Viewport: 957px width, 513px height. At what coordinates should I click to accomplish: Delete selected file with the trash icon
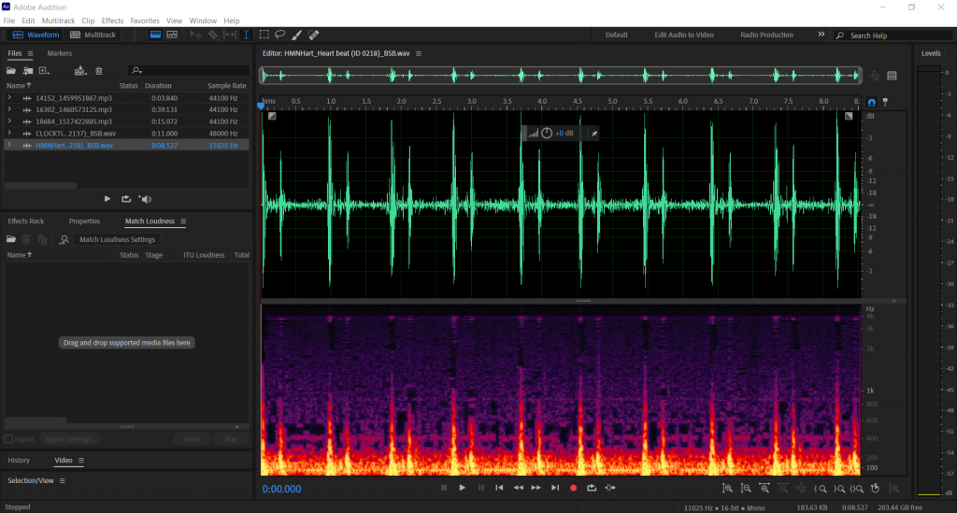click(x=98, y=70)
